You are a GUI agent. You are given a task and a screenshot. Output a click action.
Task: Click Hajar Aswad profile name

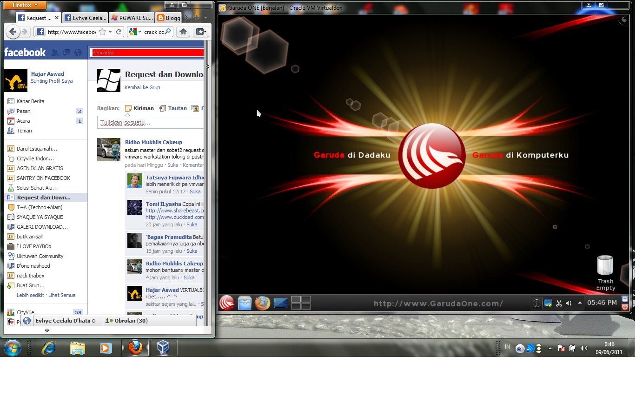47,74
